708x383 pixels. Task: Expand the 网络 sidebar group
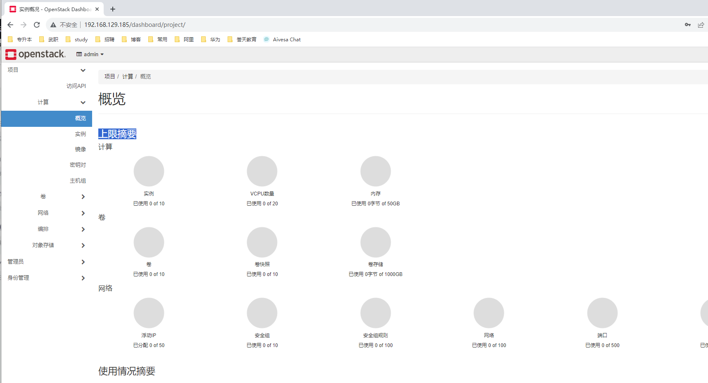click(x=47, y=213)
